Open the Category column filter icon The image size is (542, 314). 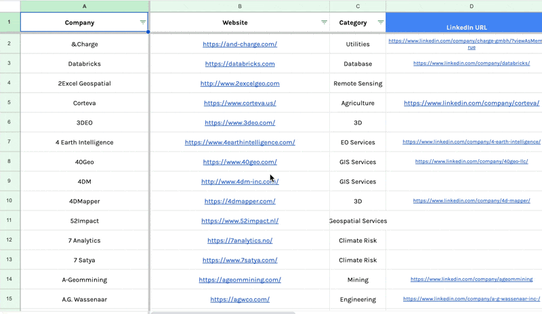(381, 22)
